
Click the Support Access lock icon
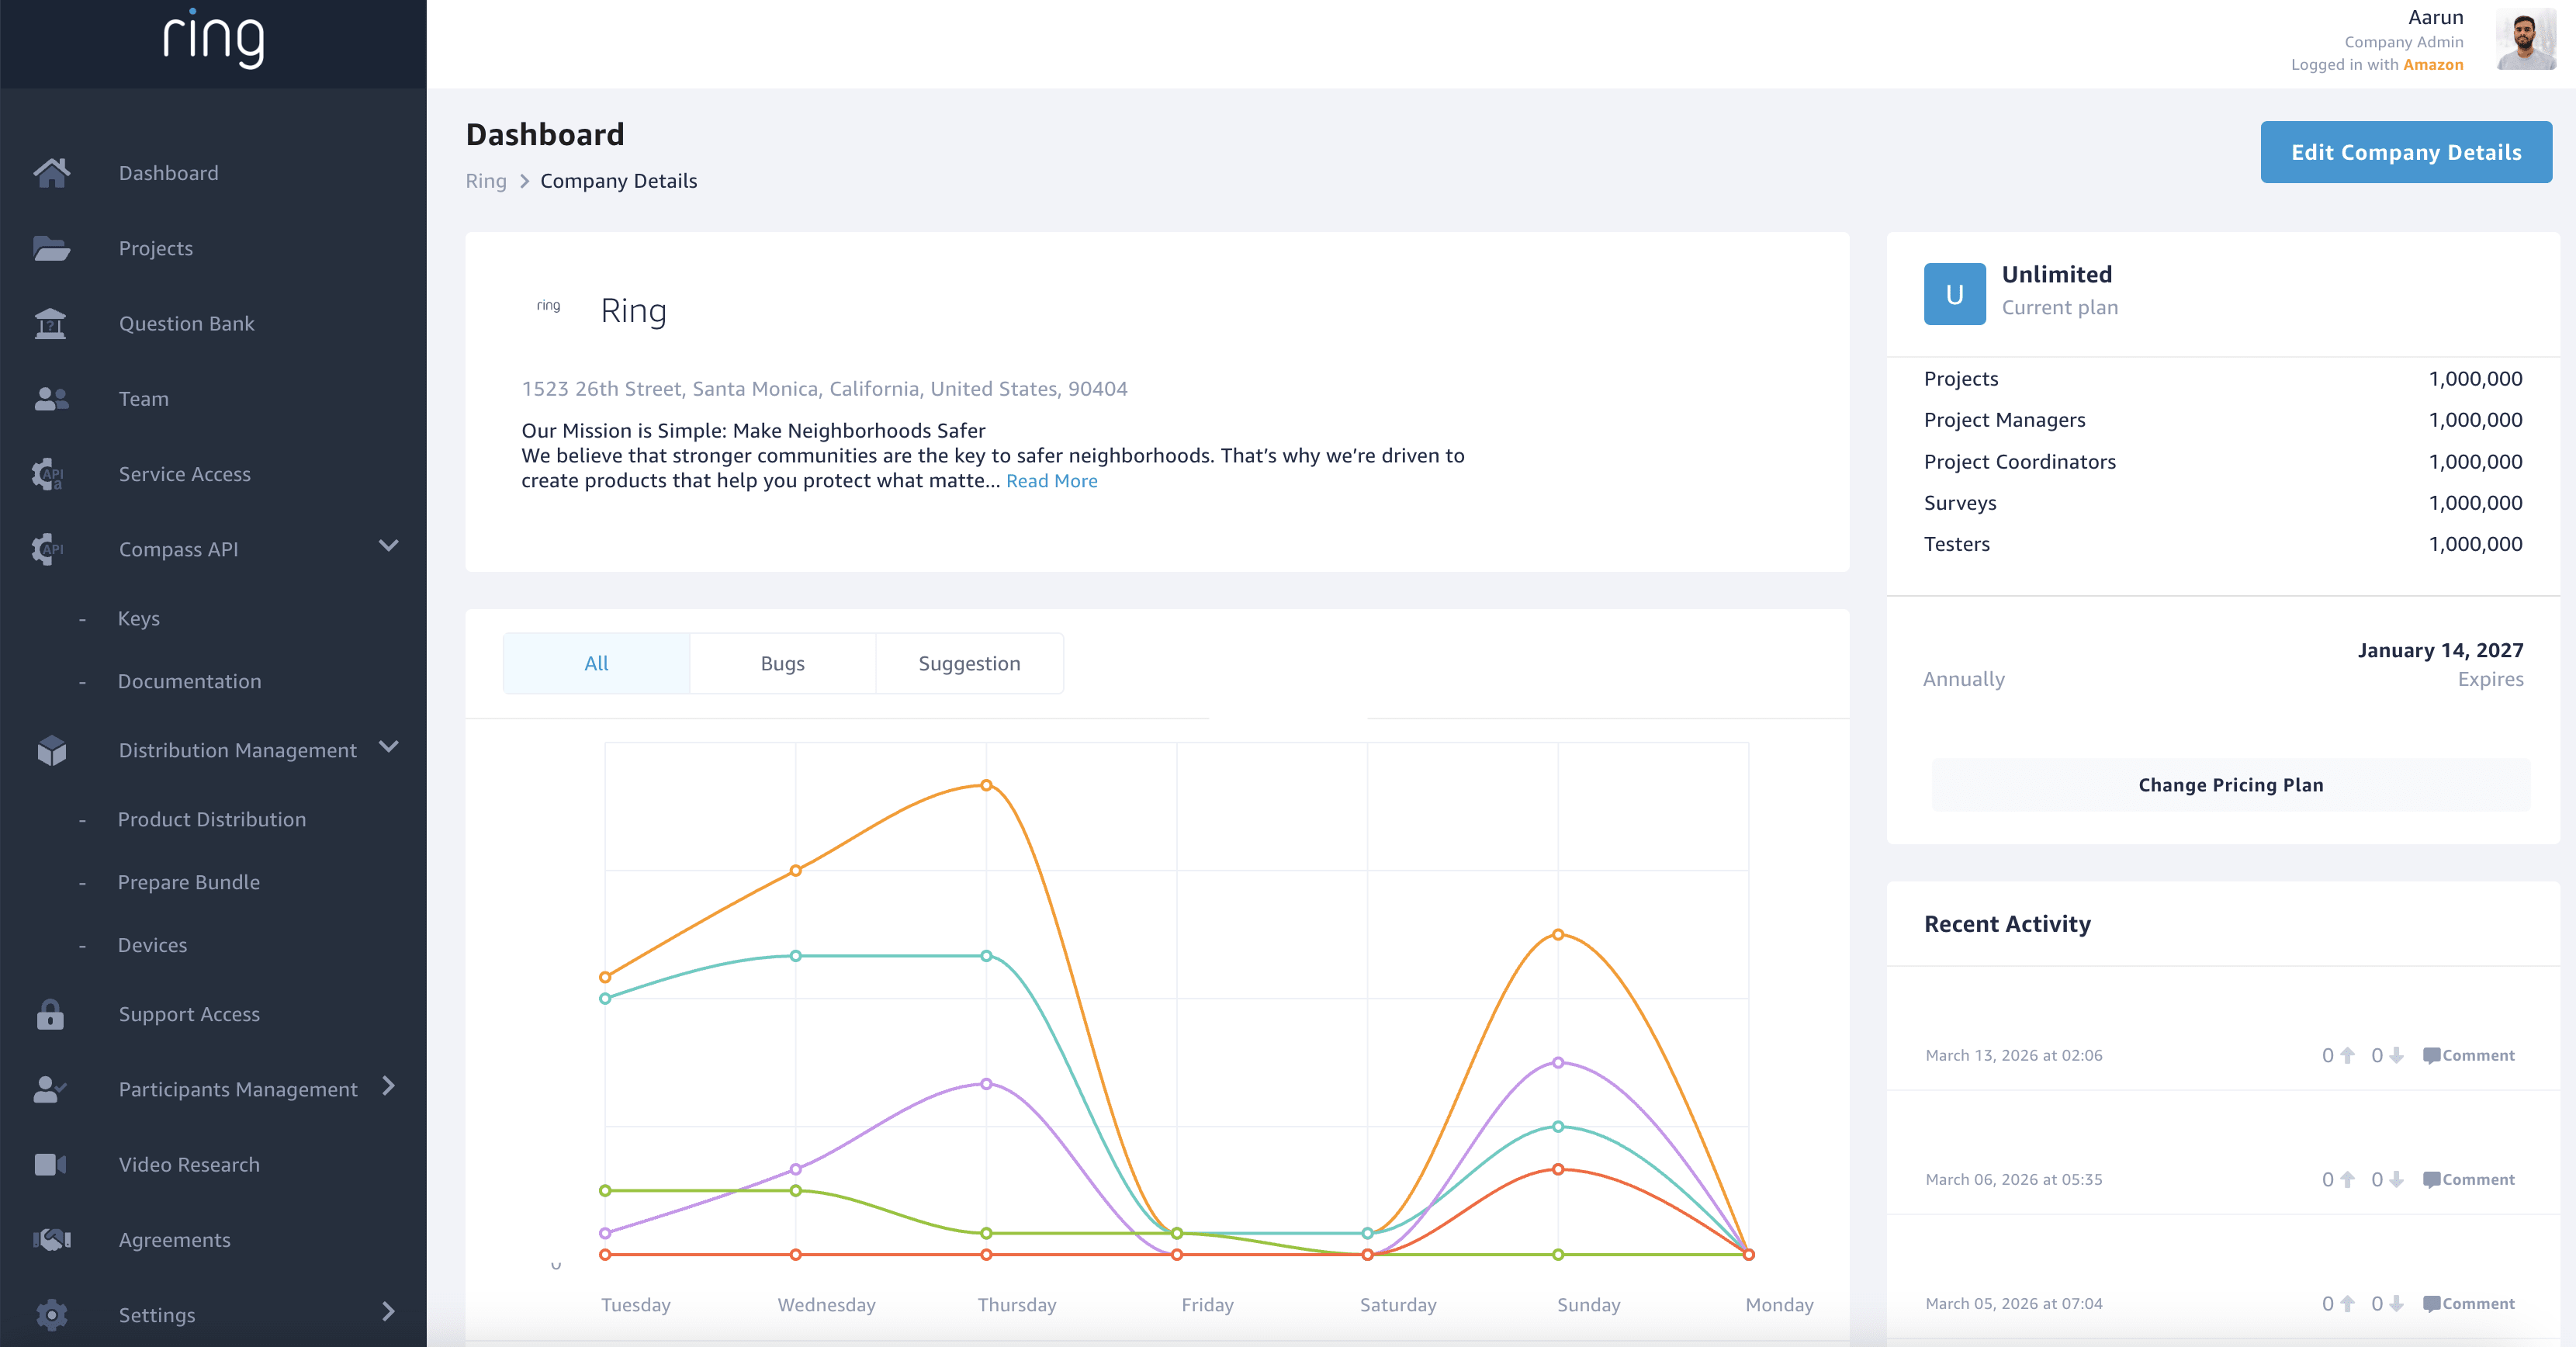[x=50, y=1014]
